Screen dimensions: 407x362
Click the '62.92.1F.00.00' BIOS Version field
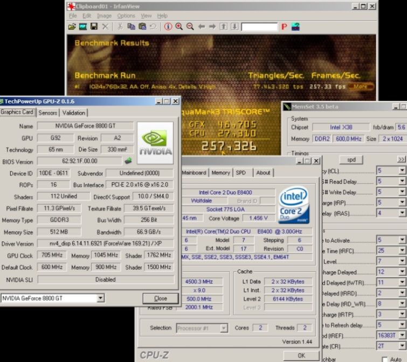(x=80, y=161)
